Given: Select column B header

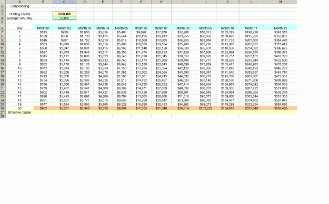Looking at the screenshot, I should pos(43,2).
